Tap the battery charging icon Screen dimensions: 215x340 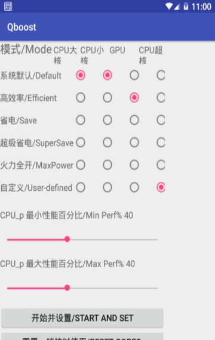186,7
